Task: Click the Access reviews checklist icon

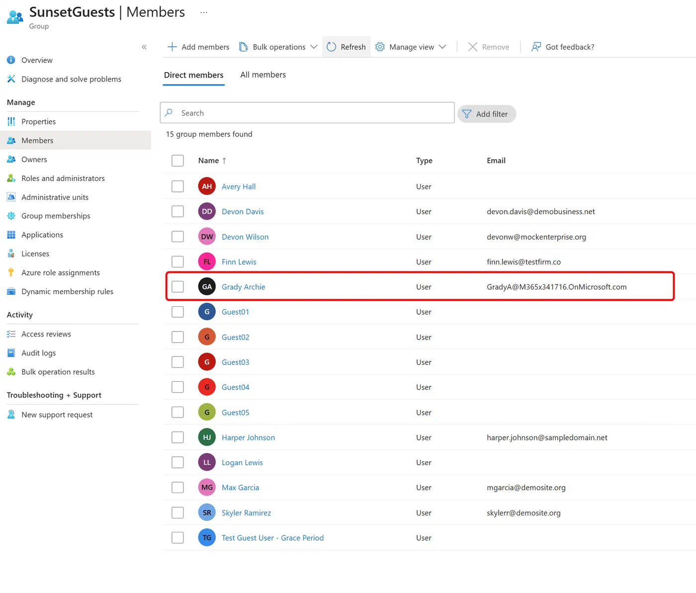Action: coord(11,334)
